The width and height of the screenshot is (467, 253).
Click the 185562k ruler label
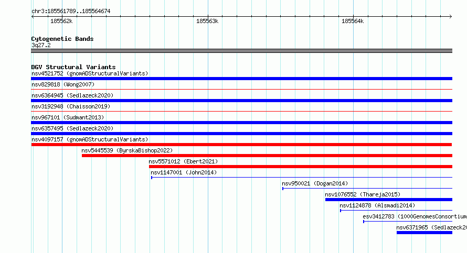point(61,21)
